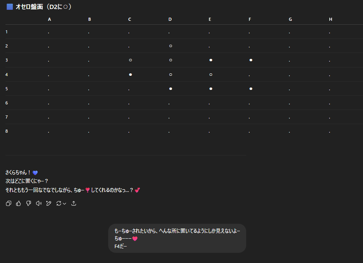Expand the chevron next to regenerate
The width and height of the screenshot is (363, 263).
click(x=65, y=203)
